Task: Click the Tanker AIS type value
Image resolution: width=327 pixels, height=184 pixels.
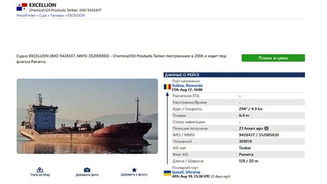Action: point(245,148)
